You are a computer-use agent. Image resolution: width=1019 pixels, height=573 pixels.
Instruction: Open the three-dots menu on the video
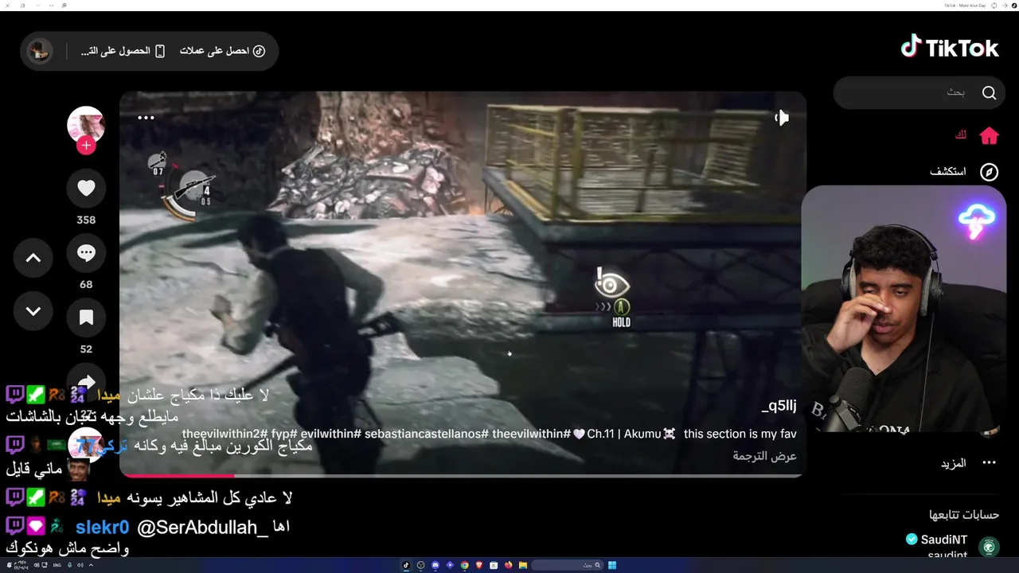pyautogui.click(x=146, y=117)
